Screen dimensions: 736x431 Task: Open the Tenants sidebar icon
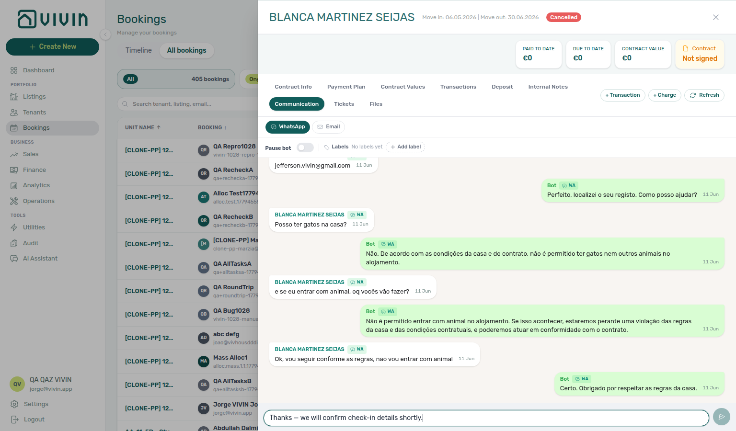pos(14,113)
